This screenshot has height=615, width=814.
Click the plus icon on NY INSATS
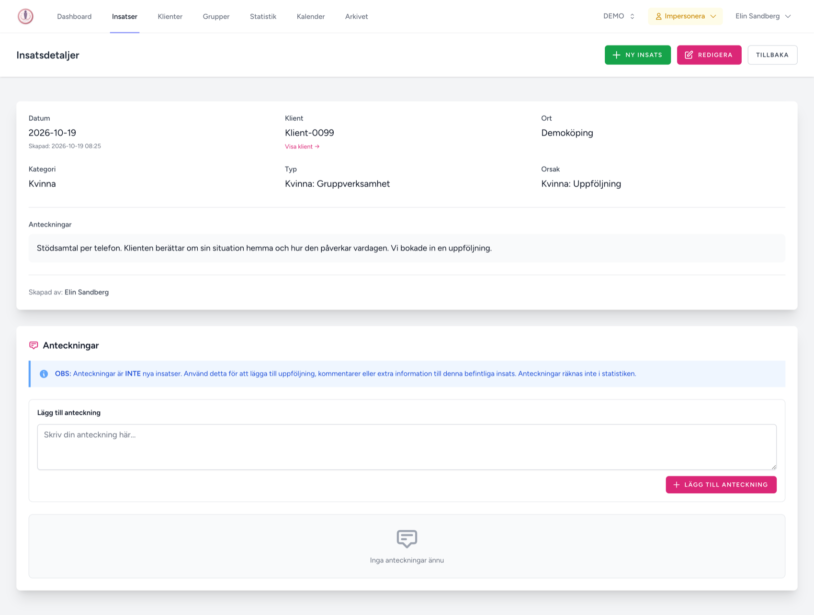(x=616, y=55)
